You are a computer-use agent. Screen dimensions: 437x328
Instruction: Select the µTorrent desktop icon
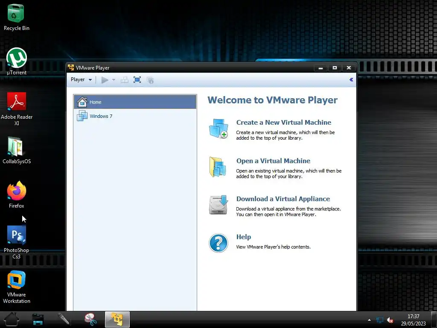tap(17, 61)
